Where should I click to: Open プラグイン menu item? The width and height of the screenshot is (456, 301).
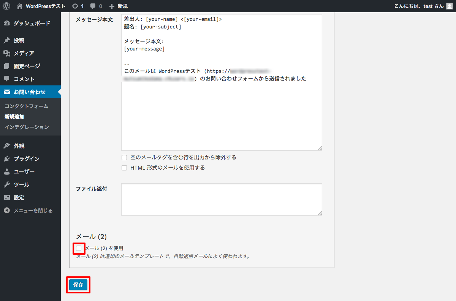[30, 159]
